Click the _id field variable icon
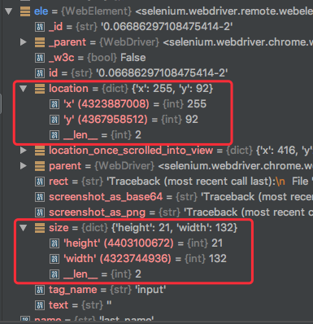This screenshot has width=313, height=324. point(40,27)
